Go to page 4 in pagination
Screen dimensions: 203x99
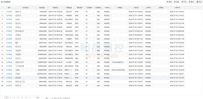(18, 97)
